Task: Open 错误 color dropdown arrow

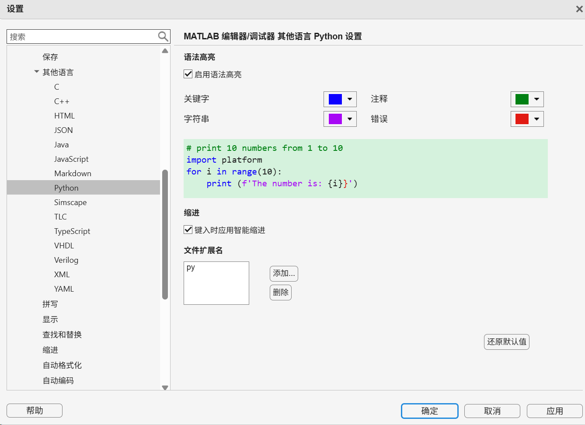Action: click(x=536, y=119)
